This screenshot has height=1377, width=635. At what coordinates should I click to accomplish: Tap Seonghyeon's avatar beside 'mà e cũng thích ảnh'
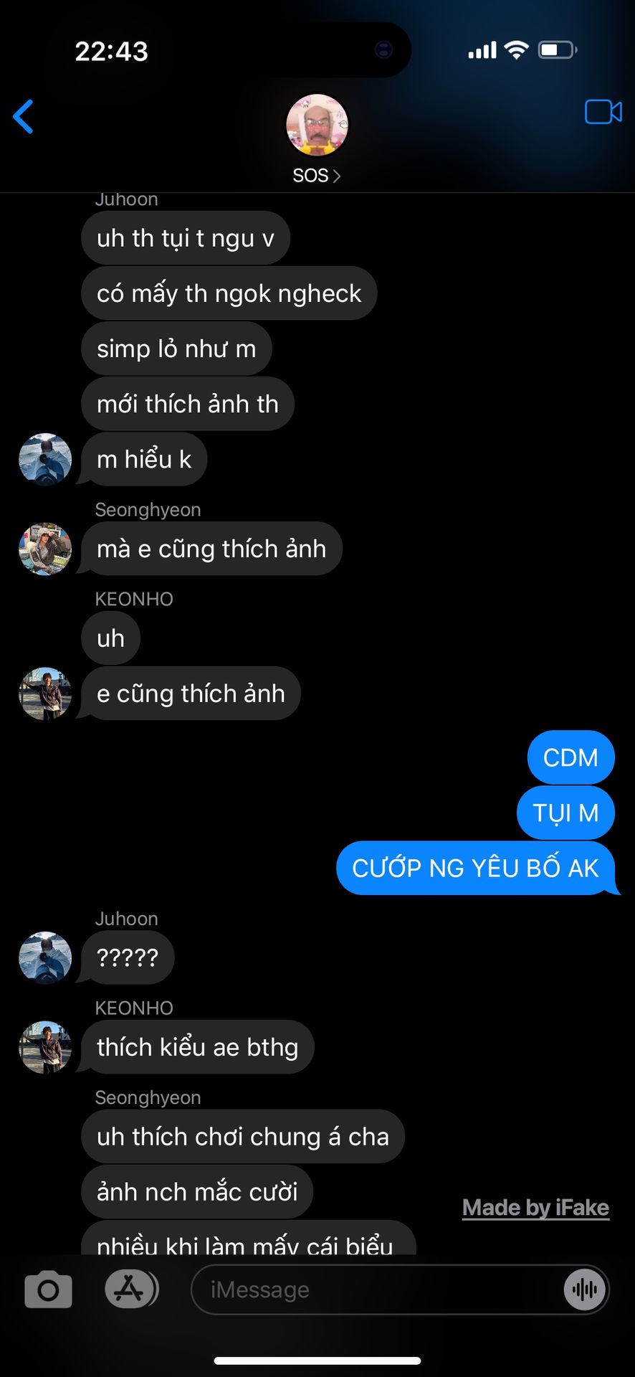tap(45, 549)
